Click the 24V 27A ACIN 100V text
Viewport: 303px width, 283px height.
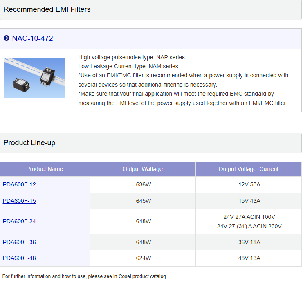(249, 217)
